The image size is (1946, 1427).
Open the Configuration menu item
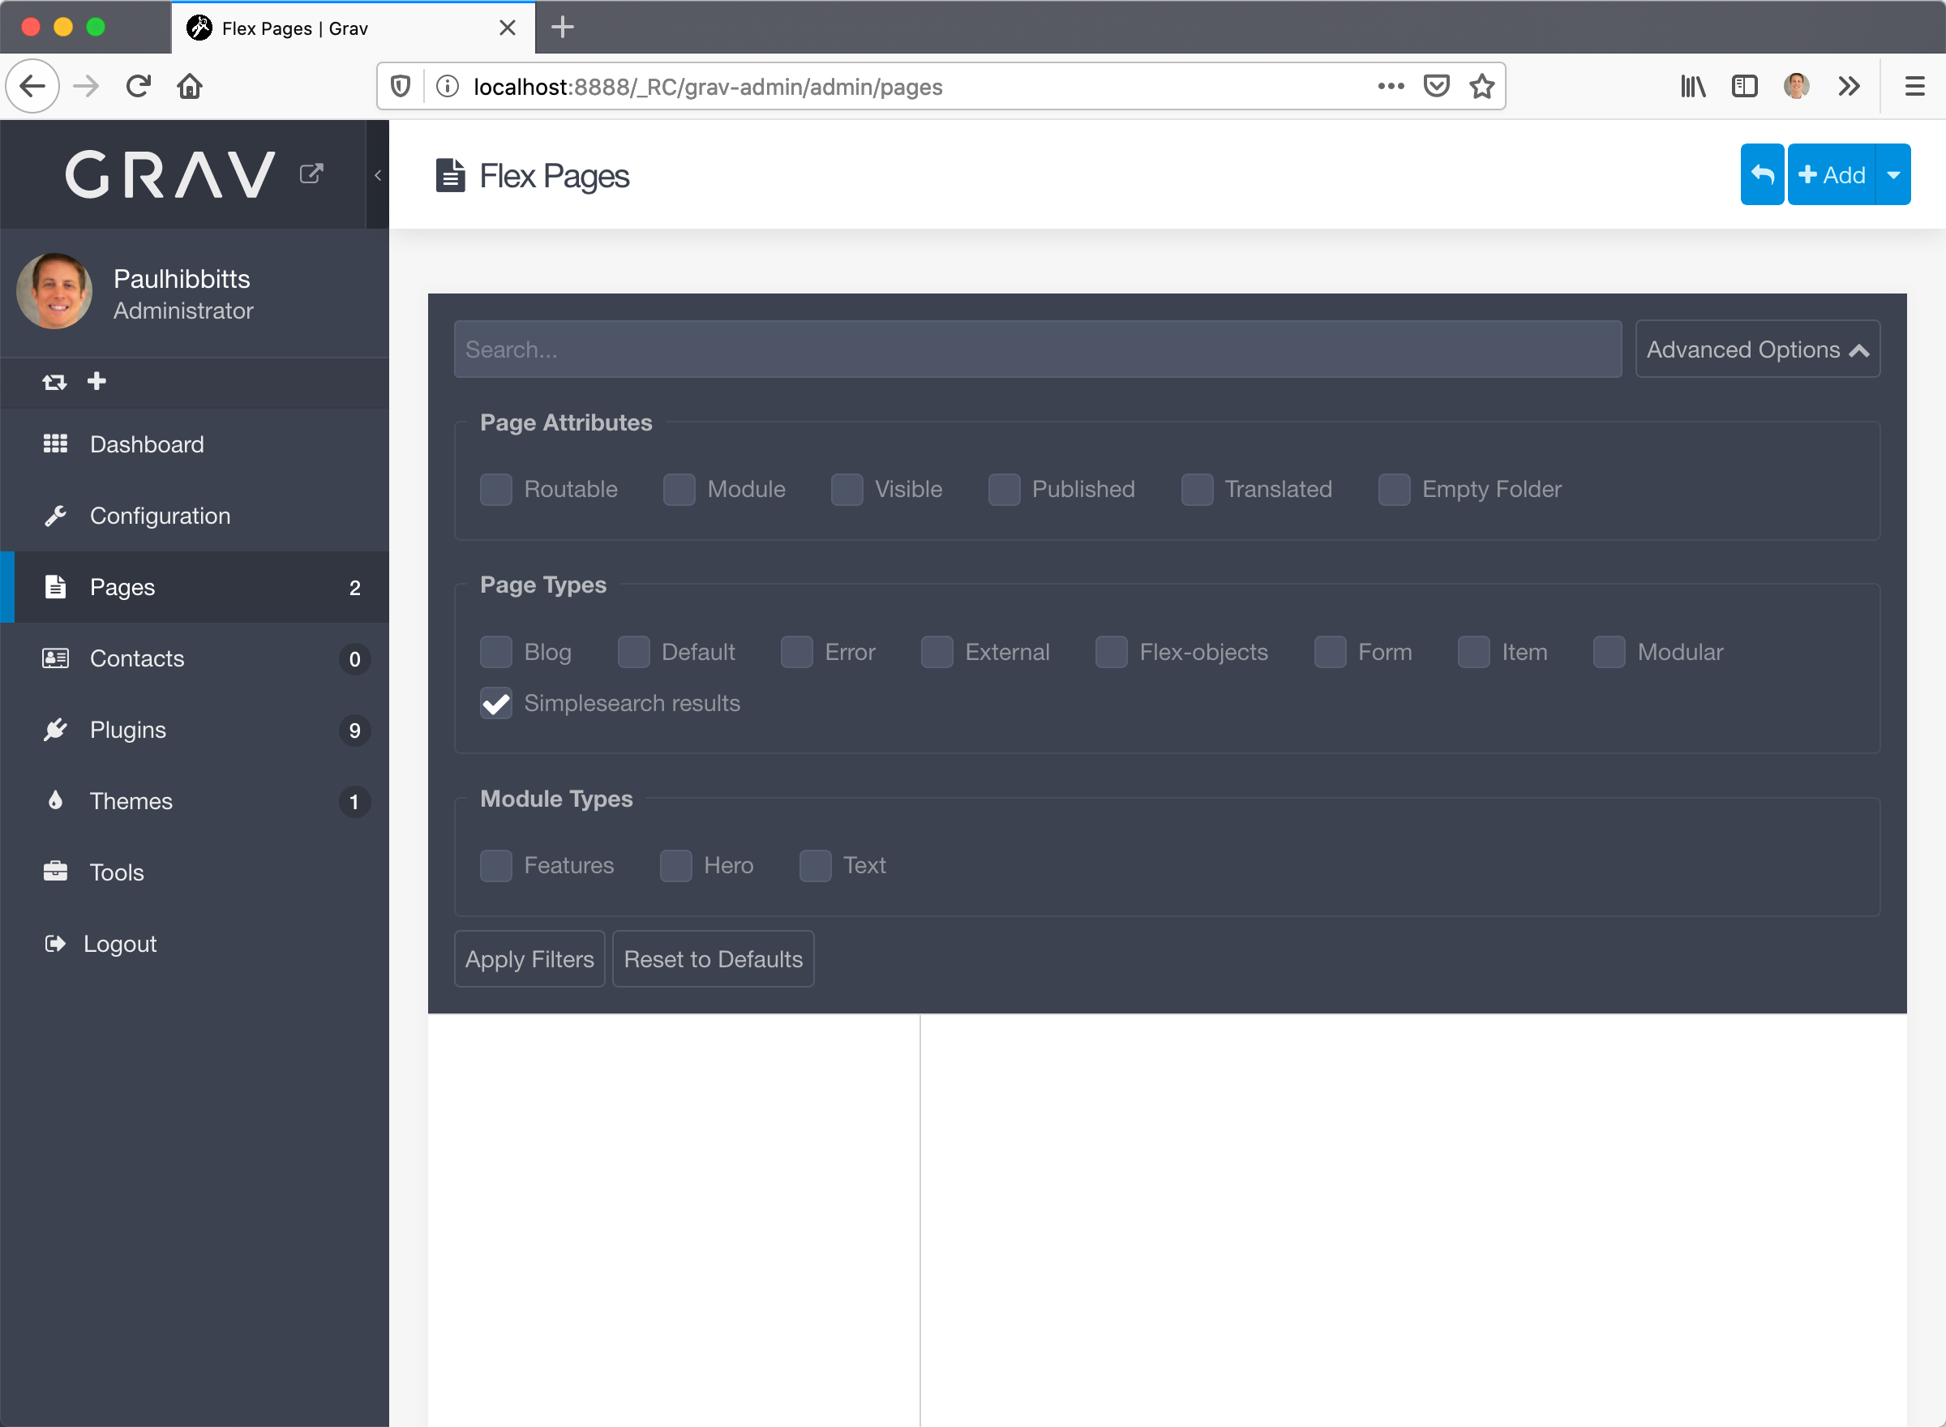[x=195, y=516]
